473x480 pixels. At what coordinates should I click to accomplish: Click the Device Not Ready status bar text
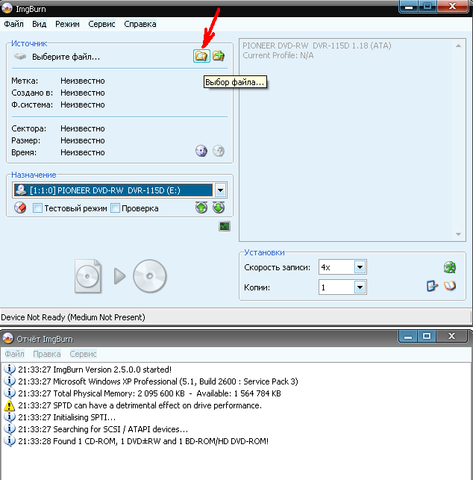click(73, 317)
